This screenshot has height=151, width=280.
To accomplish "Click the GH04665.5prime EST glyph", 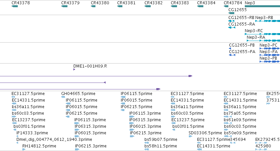I will (63, 97).
